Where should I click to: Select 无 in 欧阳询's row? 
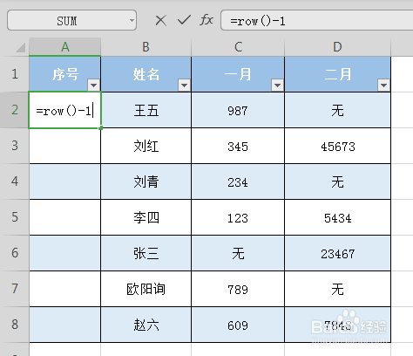tap(337, 289)
